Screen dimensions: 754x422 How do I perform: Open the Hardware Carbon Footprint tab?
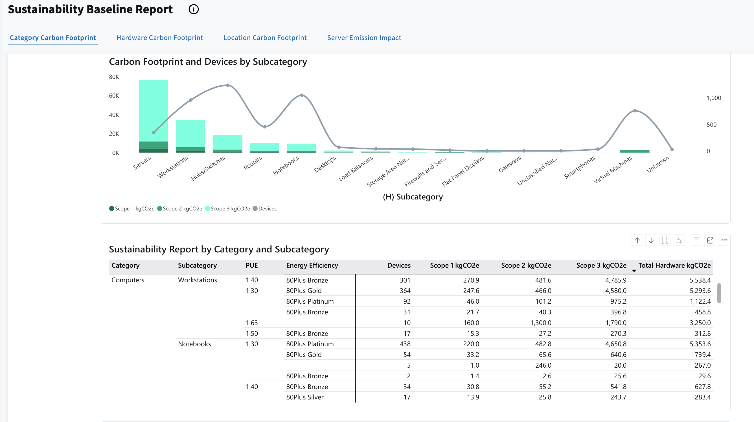coord(160,38)
